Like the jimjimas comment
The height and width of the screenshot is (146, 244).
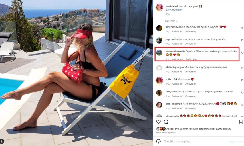click(242, 28)
